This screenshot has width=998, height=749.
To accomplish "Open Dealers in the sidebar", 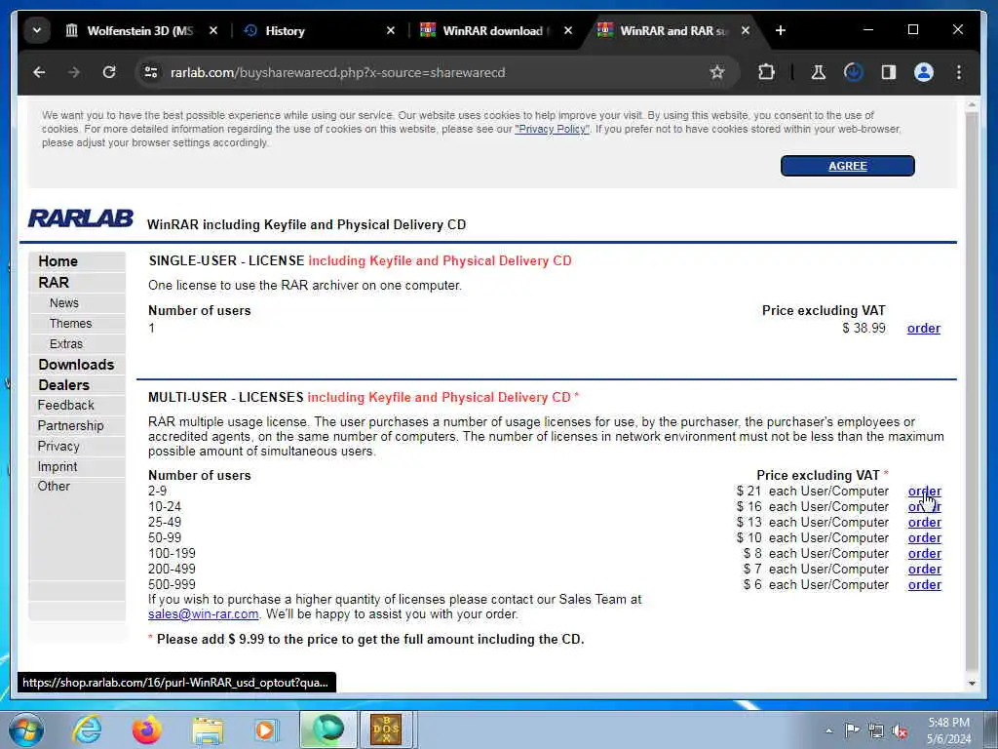I will 63,384.
